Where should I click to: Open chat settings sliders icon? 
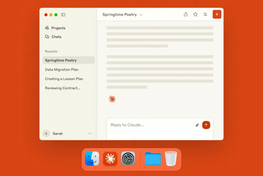tap(205, 14)
